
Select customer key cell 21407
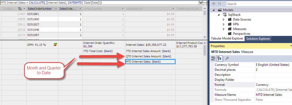pos(14,14)
